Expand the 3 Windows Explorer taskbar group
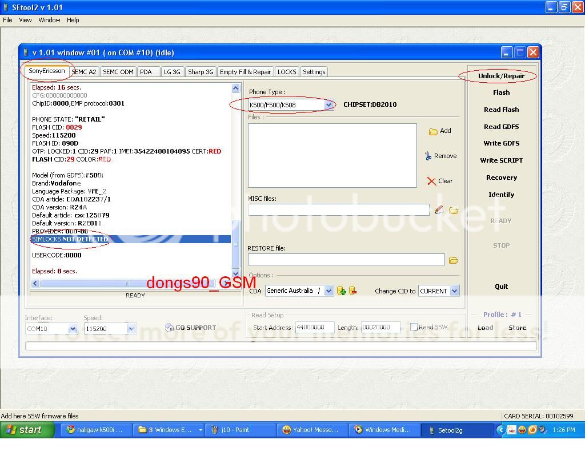Viewport: 585px width, 468px height. pos(201,430)
